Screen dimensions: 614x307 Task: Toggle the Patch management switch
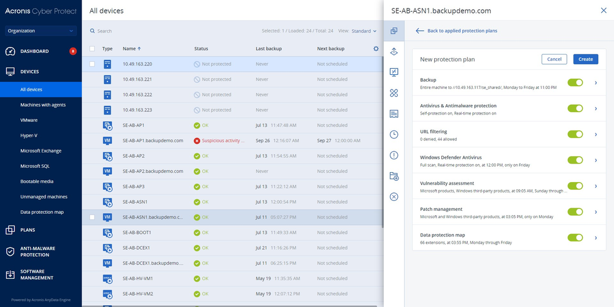pyautogui.click(x=575, y=211)
